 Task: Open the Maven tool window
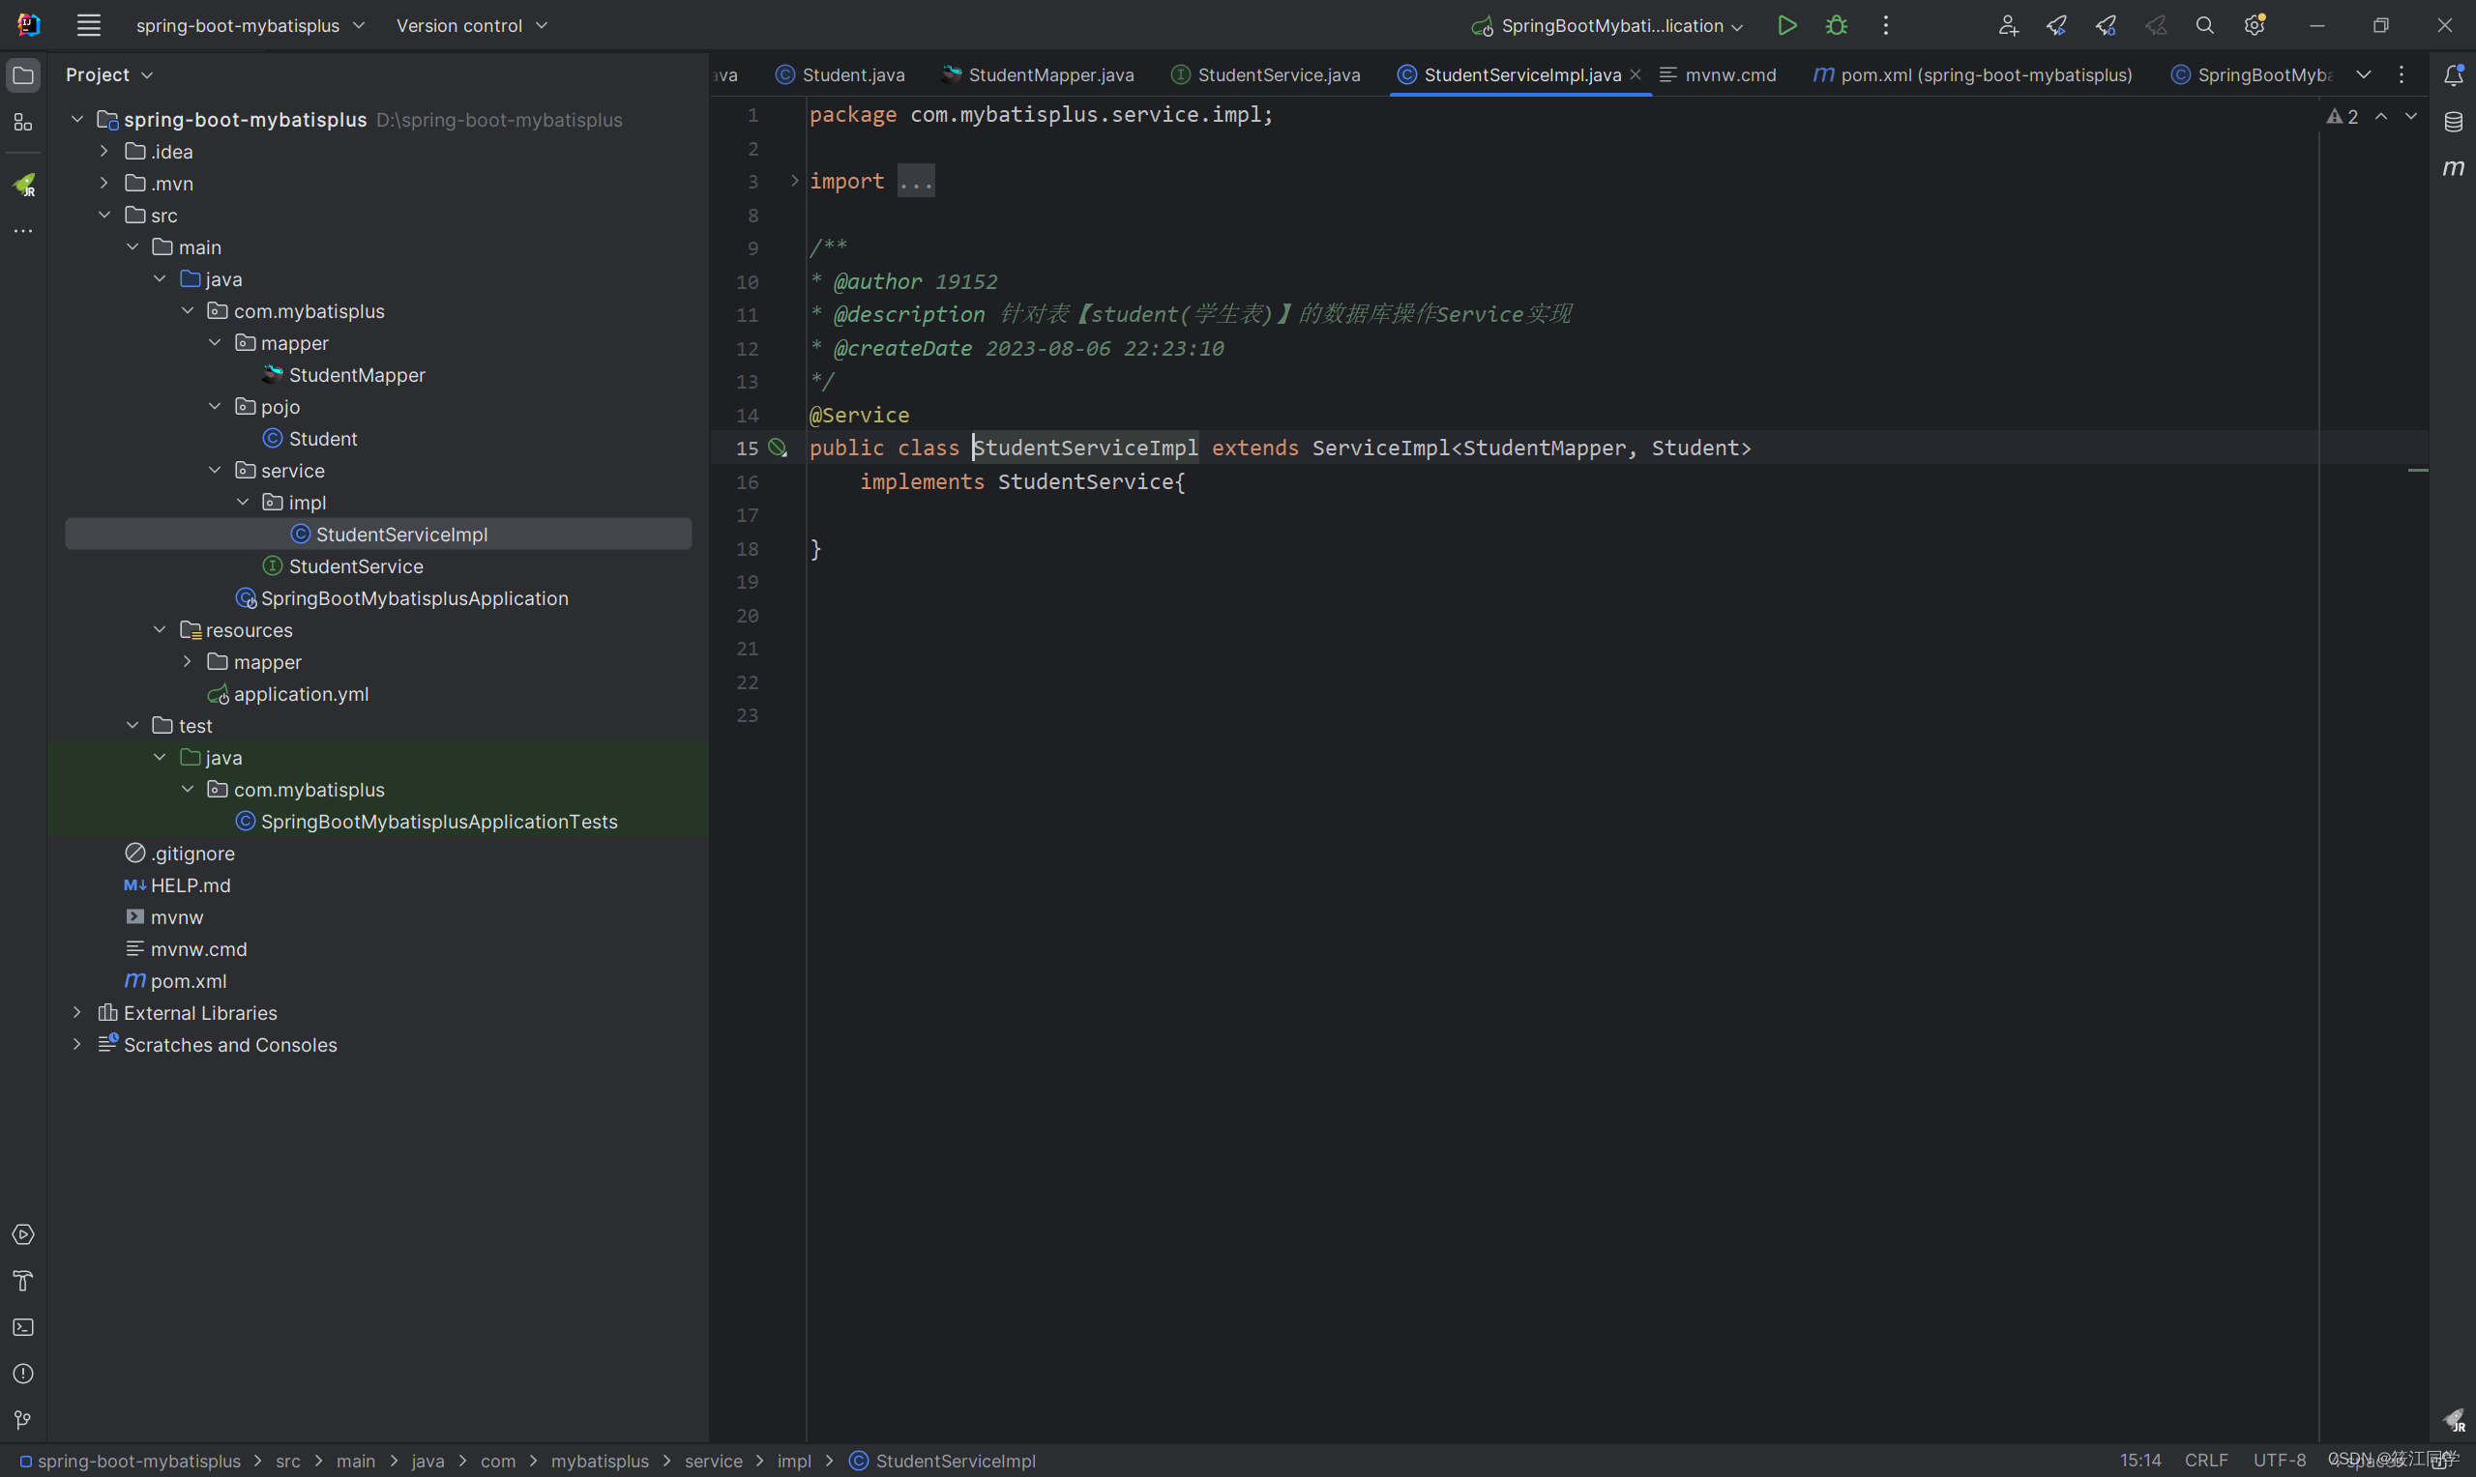[x=2453, y=168]
